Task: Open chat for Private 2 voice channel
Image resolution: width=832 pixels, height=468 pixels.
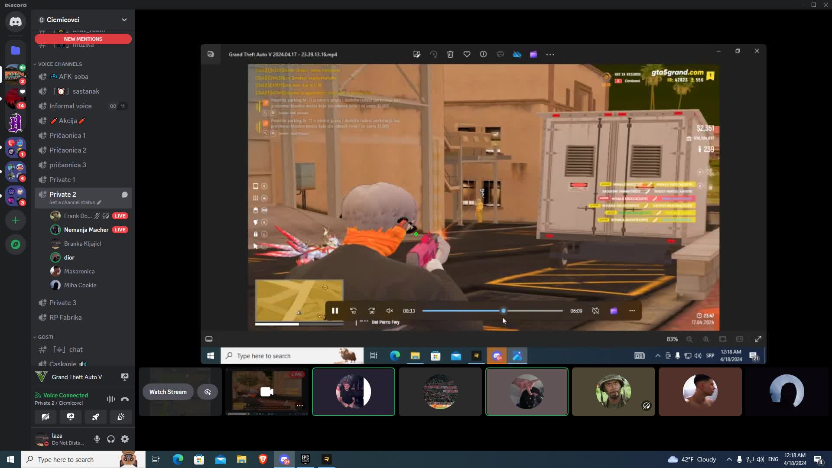Action: tap(124, 195)
